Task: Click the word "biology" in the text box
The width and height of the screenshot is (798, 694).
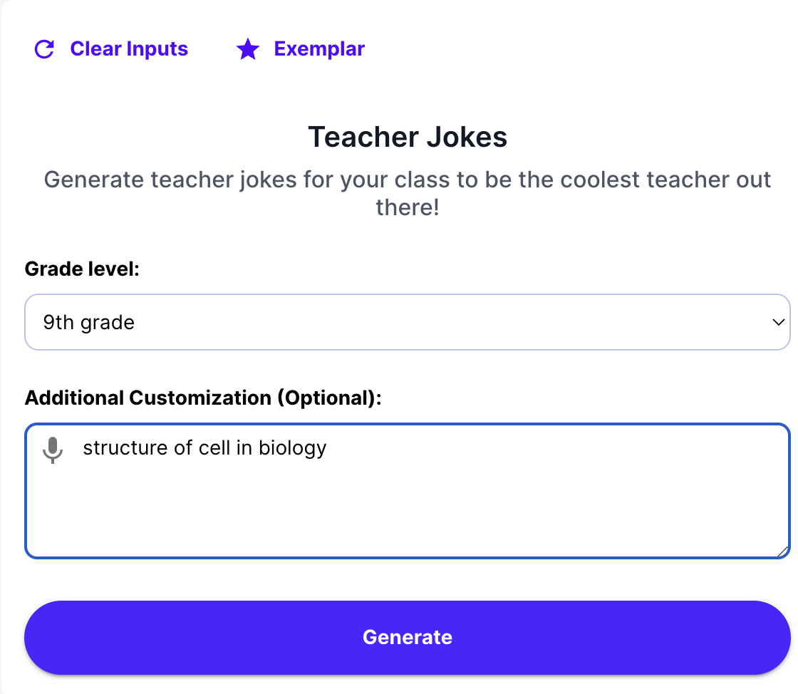Action: click(292, 448)
